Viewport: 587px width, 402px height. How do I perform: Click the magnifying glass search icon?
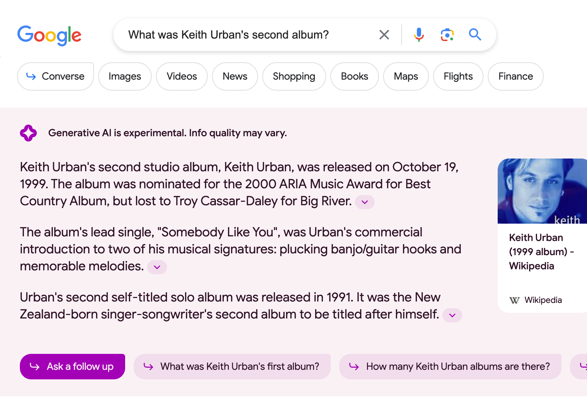475,35
